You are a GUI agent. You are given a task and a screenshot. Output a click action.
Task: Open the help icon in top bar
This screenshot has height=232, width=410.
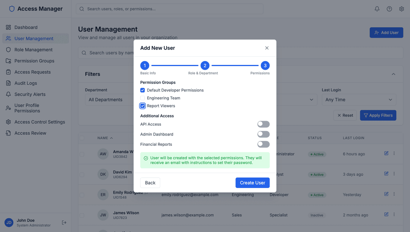click(389, 8)
